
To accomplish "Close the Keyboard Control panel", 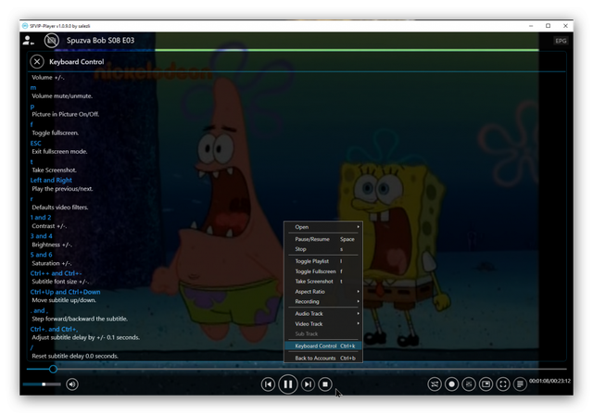I will pos(37,62).
